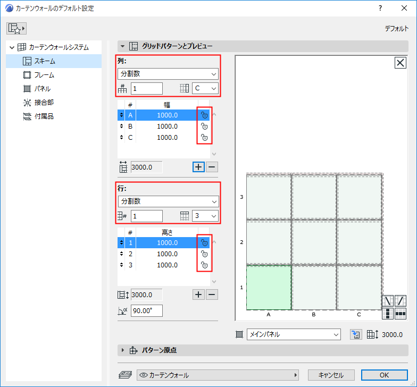417x387 pixels.
Task: Toggle lock for column B
Action: (204, 127)
